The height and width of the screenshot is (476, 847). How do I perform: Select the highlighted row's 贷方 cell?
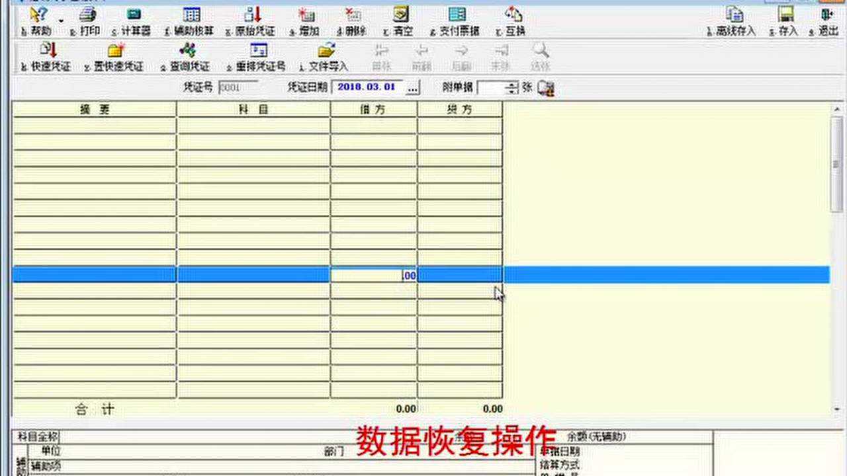coord(460,275)
